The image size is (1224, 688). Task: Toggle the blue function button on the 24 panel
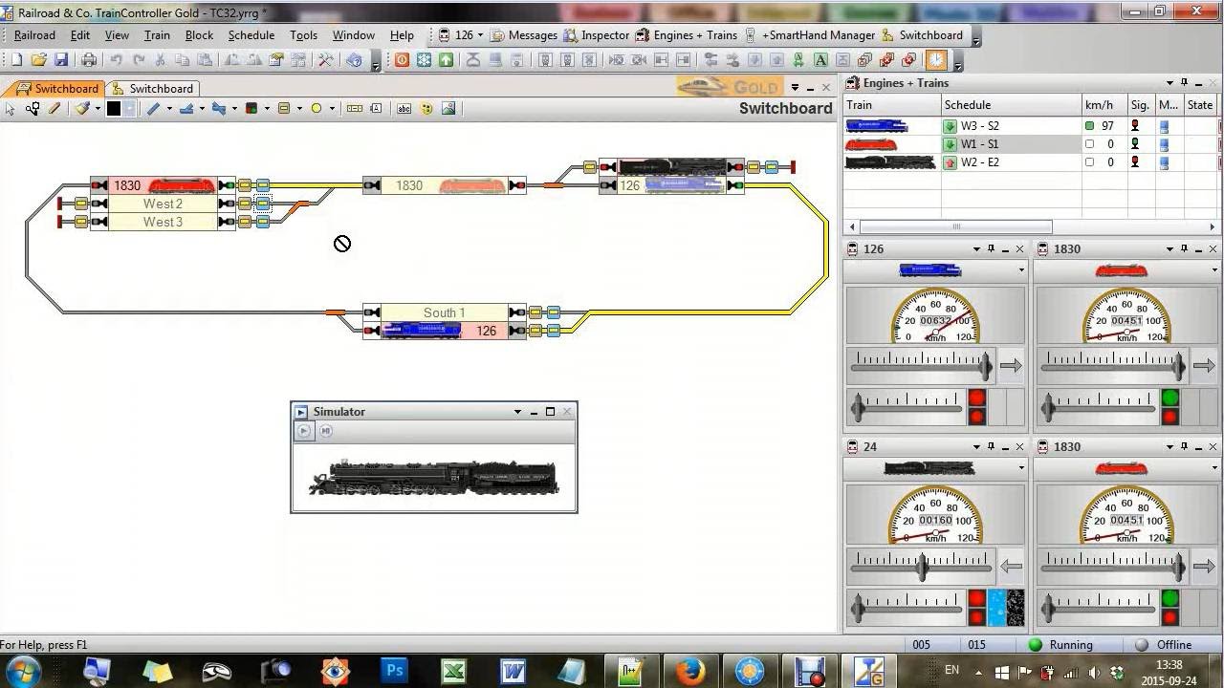(x=996, y=608)
